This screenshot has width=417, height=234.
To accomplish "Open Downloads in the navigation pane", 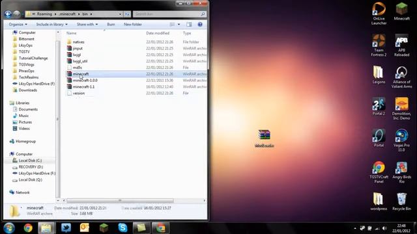I will click(27, 90).
